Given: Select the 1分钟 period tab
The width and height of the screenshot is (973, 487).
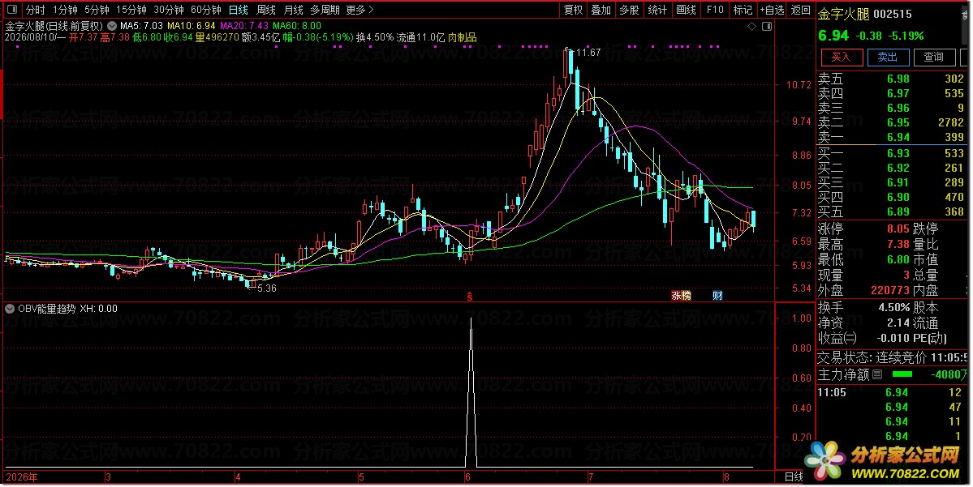Looking at the screenshot, I should [65, 10].
